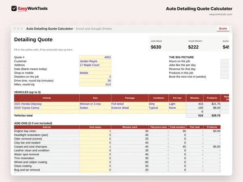The image size is (243, 182).
Task: Click the How many column header
Action: (95, 127)
